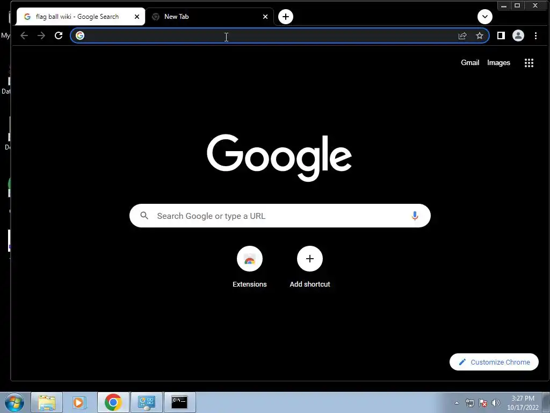Click the Search Google or type a URL box

click(x=280, y=216)
